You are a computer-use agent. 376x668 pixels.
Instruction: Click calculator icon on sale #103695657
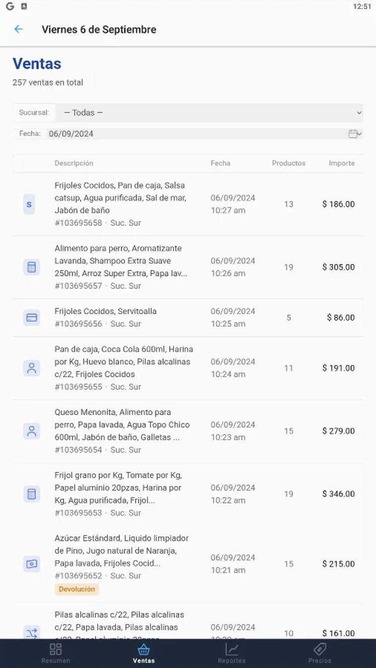pyautogui.click(x=32, y=267)
